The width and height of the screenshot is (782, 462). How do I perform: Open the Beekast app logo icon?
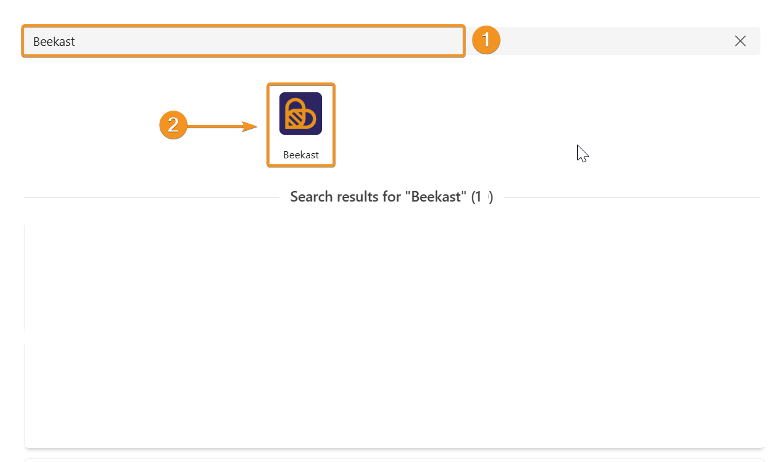click(x=301, y=113)
